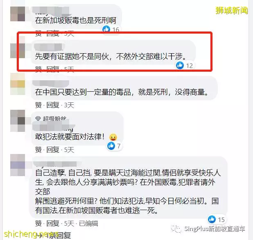Screen dimensions: 253x240
Task: Click the tongue-out emoji in the 敢犯法 comment
Action: point(113,137)
